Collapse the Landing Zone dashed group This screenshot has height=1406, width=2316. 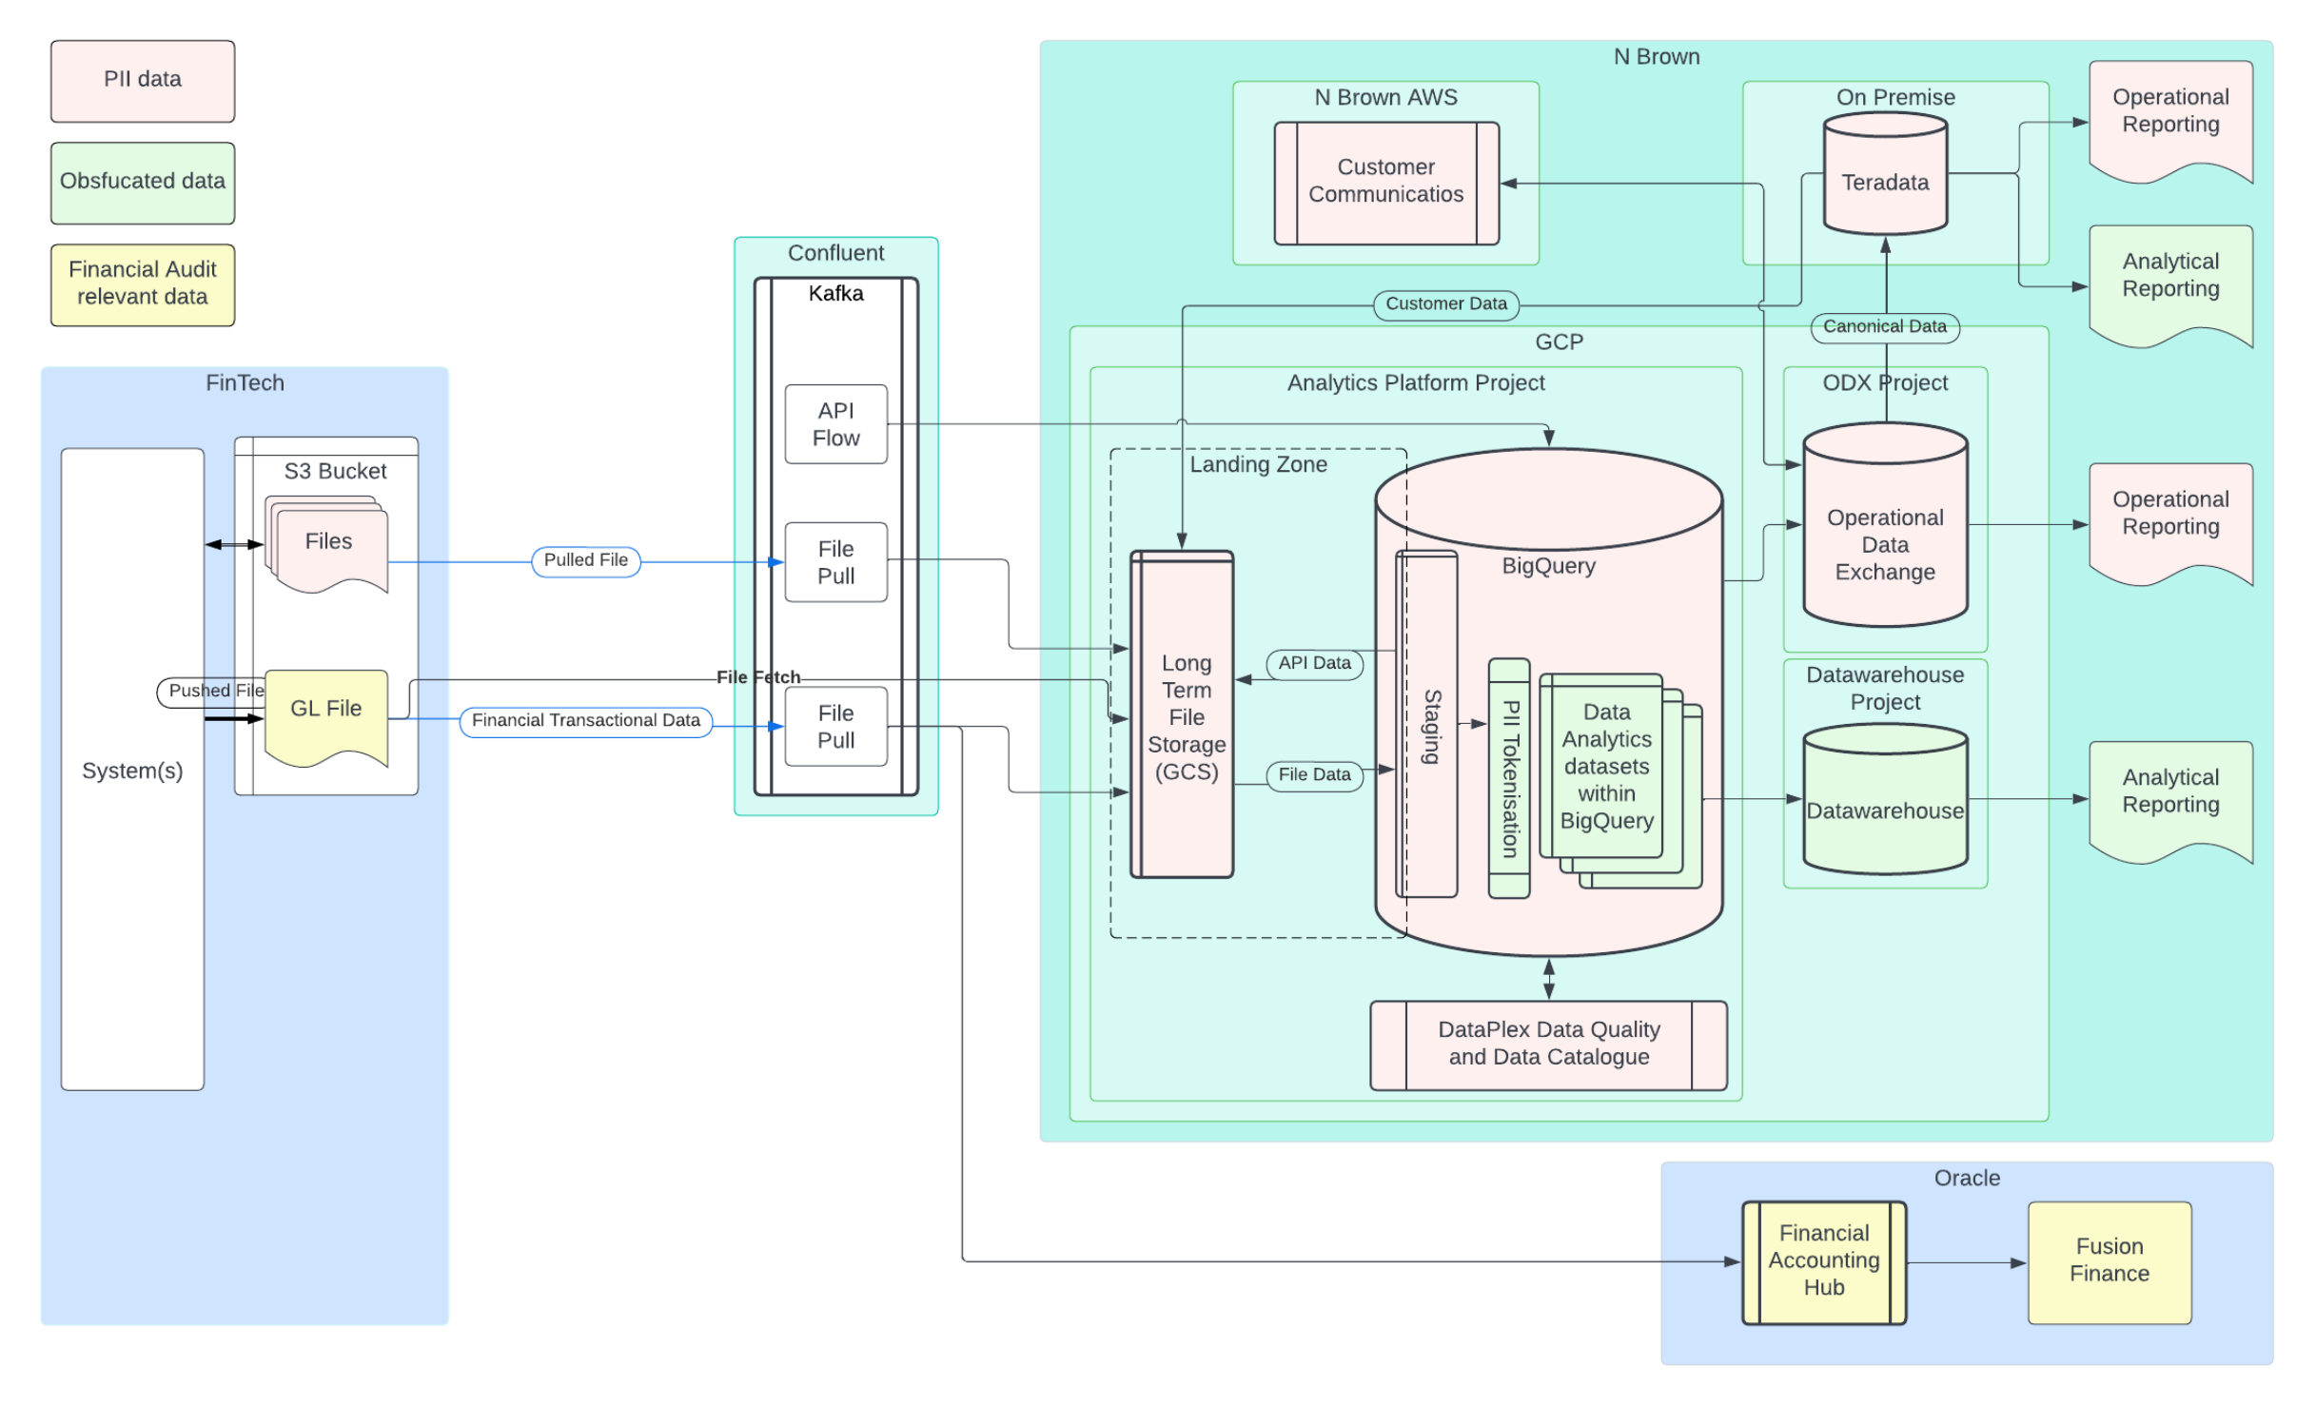[x=1257, y=464]
